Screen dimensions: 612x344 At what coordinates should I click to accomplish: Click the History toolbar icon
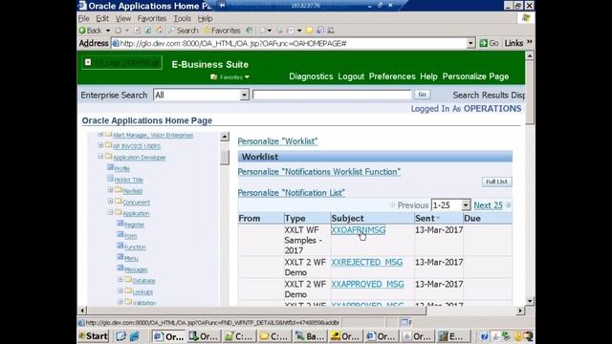click(x=249, y=30)
